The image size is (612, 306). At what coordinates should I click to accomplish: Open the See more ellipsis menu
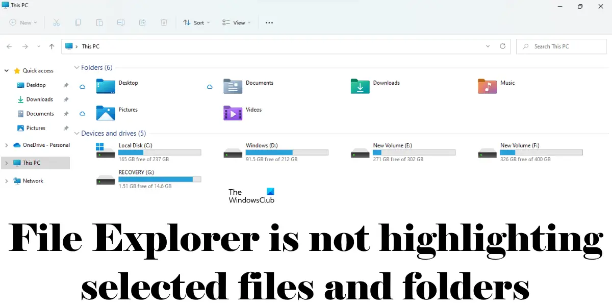point(269,22)
